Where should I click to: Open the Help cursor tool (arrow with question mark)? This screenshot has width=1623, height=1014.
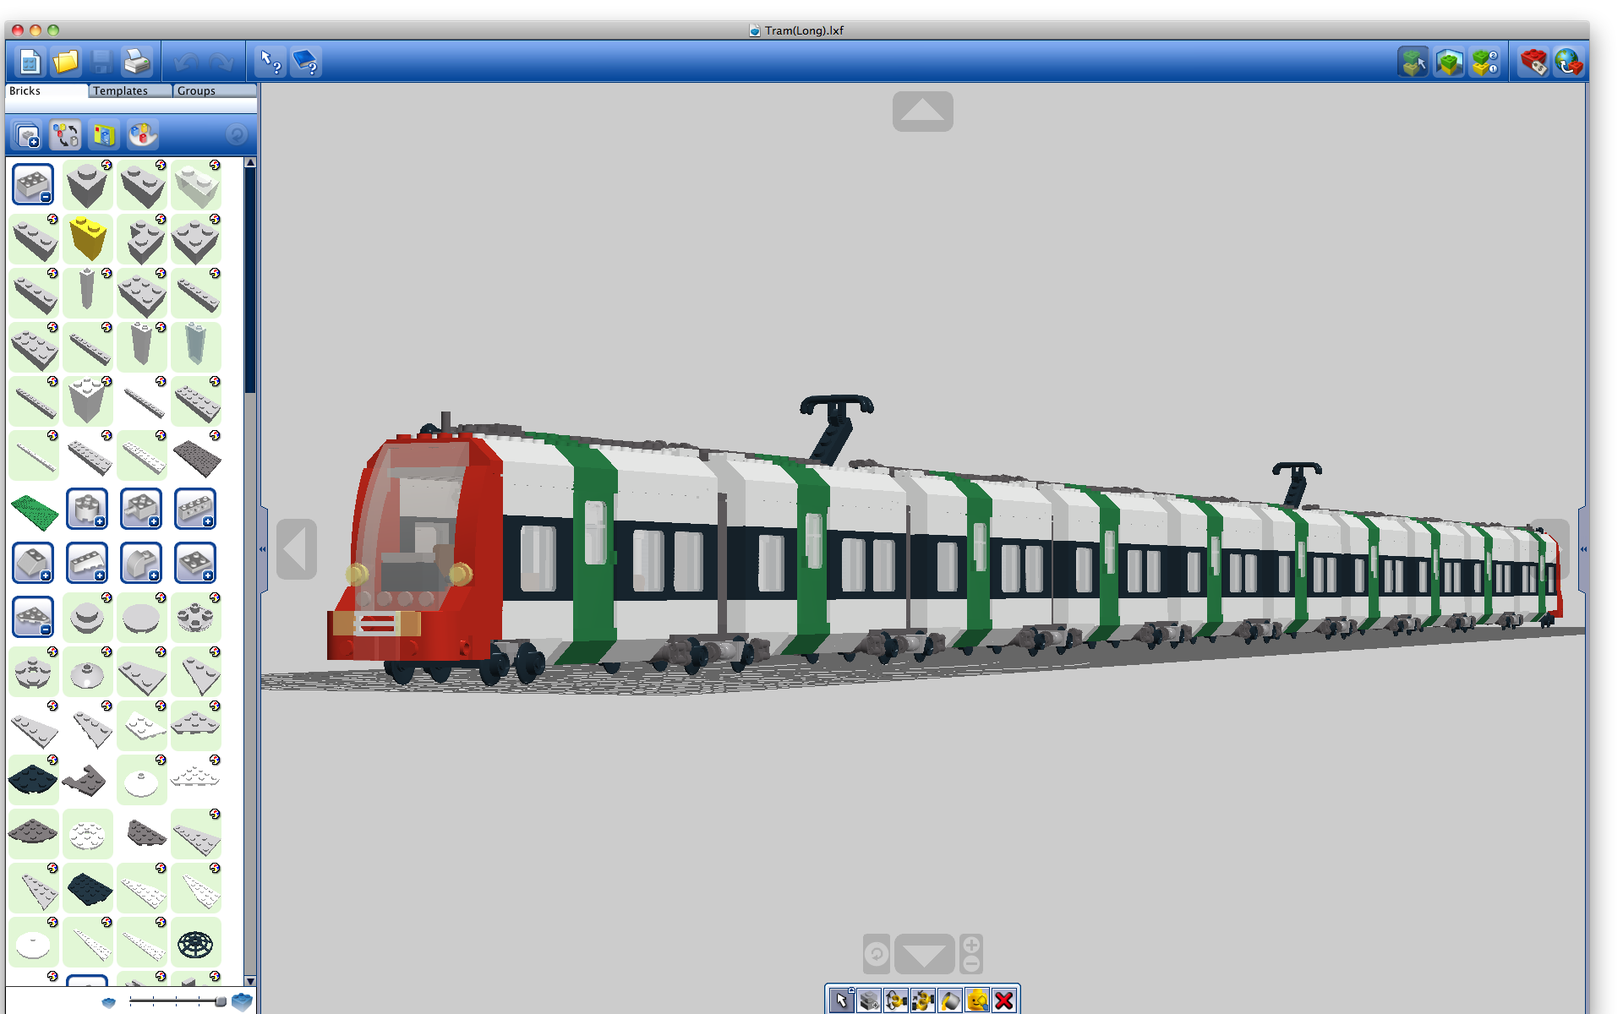[x=270, y=62]
